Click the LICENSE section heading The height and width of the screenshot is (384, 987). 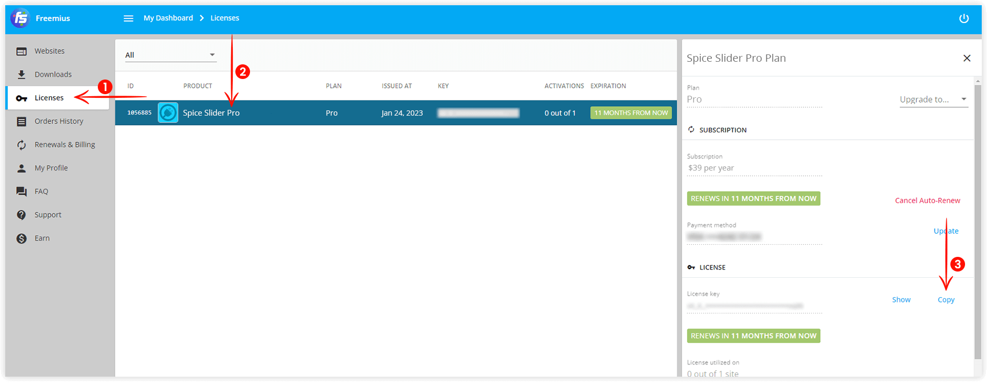(x=712, y=267)
